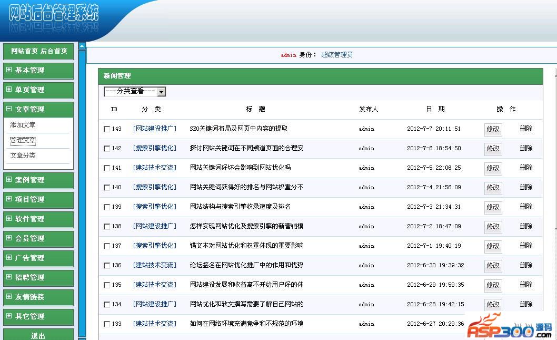This screenshot has height=340, width=557.
Task: Expand the 基本管理 plus icon
Action: pos(9,70)
